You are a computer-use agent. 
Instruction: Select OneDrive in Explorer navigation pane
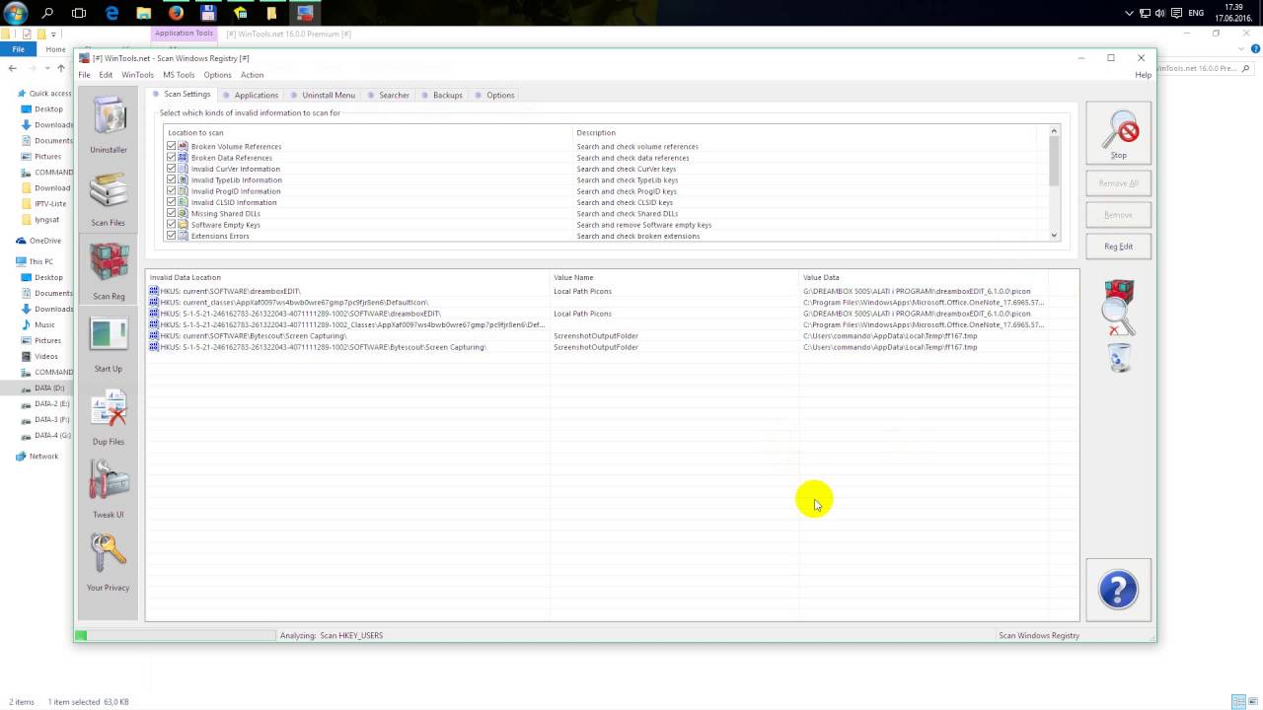coord(44,241)
